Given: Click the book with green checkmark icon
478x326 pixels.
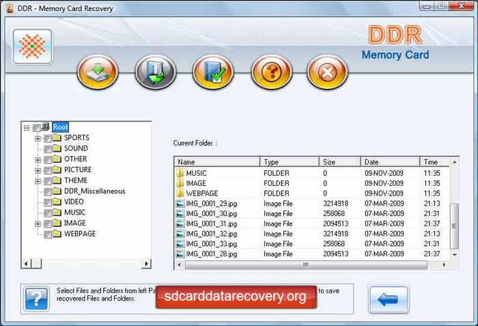Looking at the screenshot, I should coord(213,72).
